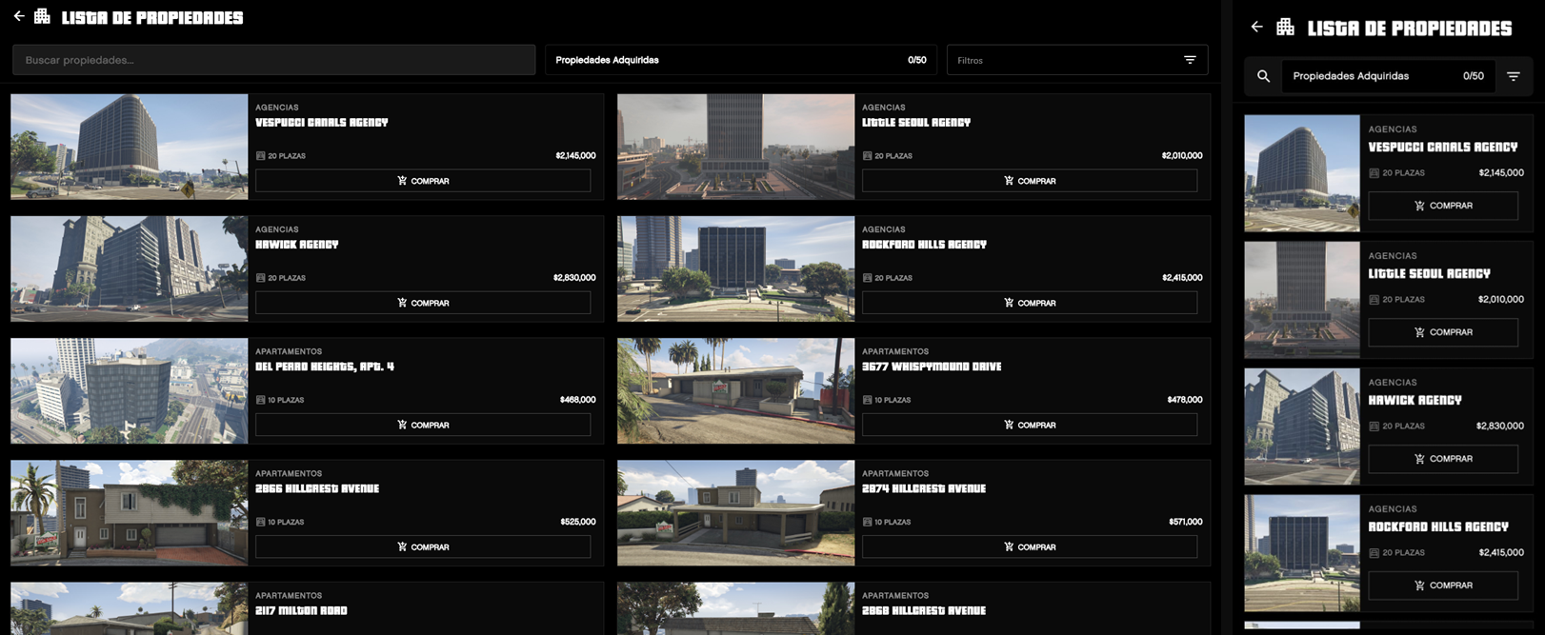Image resolution: width=1545 pixels, height=635 pixels.
Task: Open Hawick Agency thumbnail in the wide list
Action: pyautogui.click(x=130, y=268)
